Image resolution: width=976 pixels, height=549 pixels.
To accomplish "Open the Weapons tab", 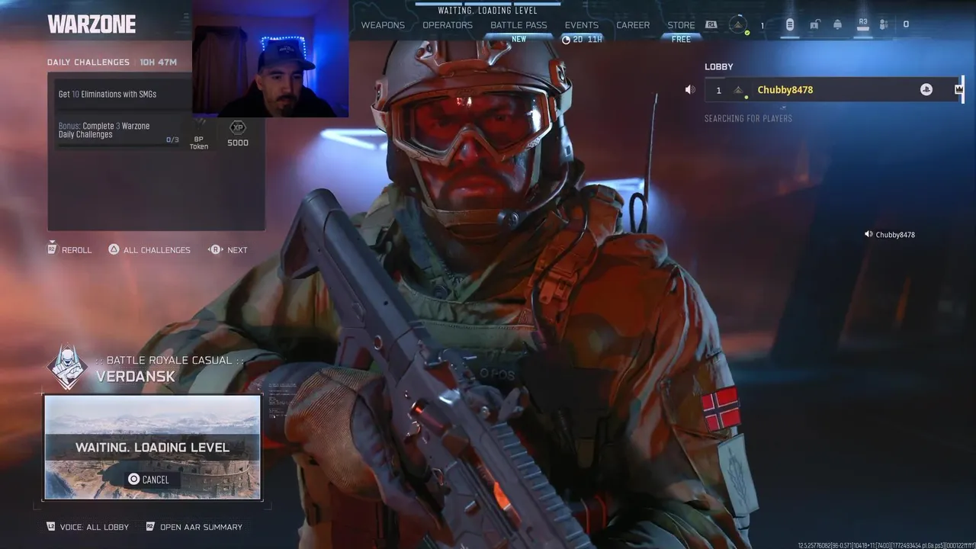I will [383, 25].
